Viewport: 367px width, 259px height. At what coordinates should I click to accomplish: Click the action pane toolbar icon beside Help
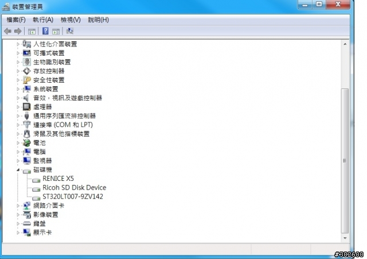pos(56,31)
